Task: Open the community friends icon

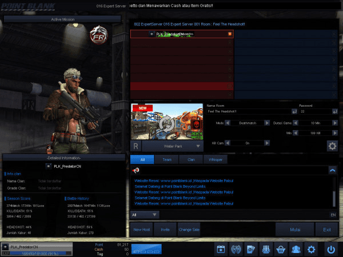Action: (296, 249)
